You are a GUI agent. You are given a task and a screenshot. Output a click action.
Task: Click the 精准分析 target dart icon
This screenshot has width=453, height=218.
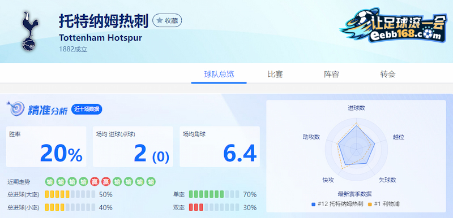tap(16, 108)
